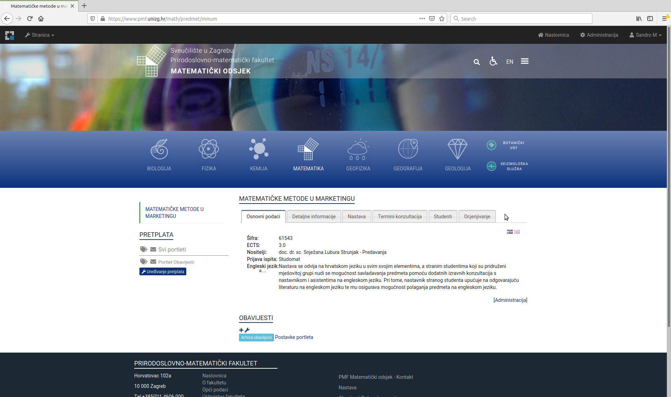The image size is (671, 397).
Task: Click the browser Search field
Action: tap(521, 19)
